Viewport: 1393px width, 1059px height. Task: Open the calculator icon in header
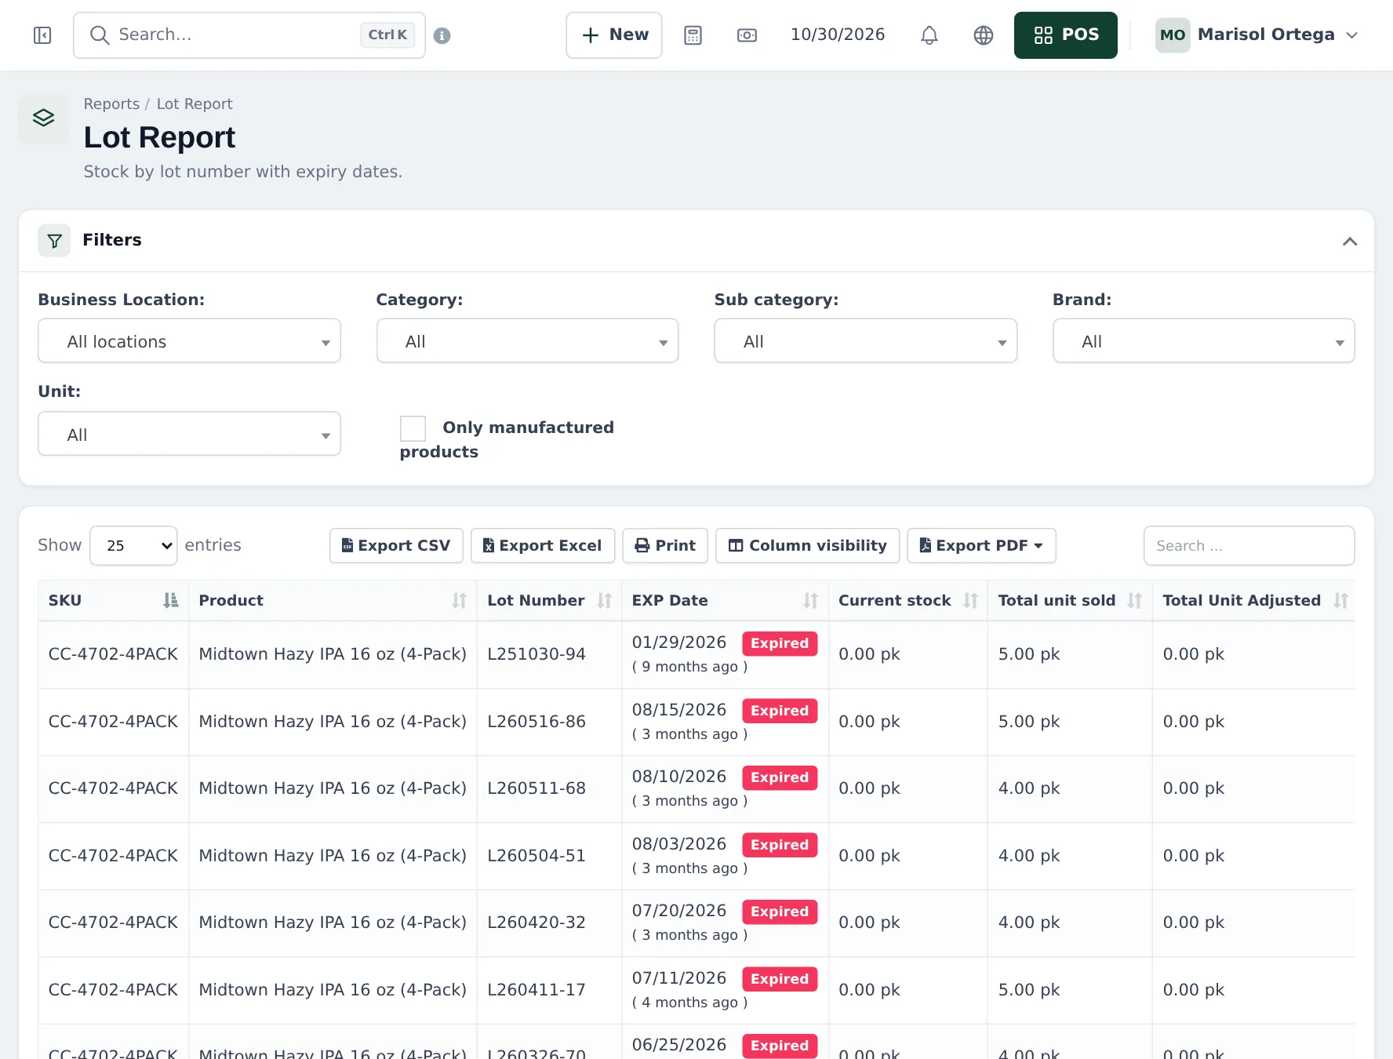click(x=693, y=35)
